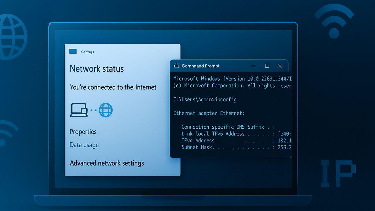Click the ipconfig command prompt line

(x=205, y=100)
